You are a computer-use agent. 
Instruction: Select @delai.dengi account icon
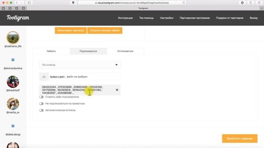click(x=13, y=126)
